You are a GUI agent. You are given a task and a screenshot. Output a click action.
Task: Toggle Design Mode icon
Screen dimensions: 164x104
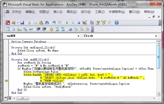coord(84,23)
